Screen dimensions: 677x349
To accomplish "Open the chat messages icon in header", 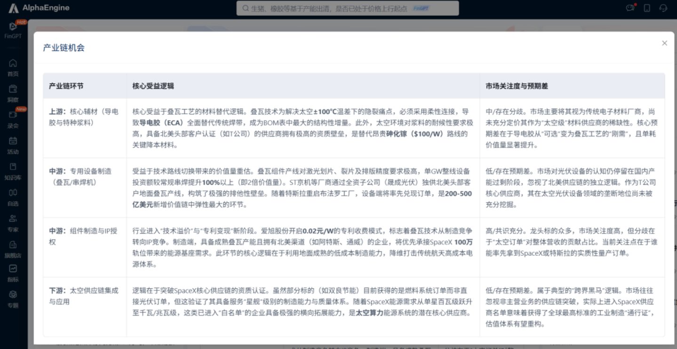I will click(630, 8).
